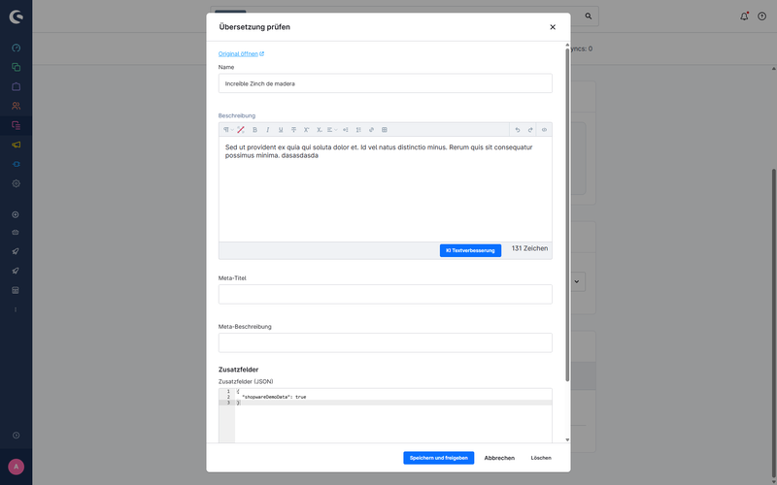Open the dropdown chevron behind the dialog

(577, 281)
